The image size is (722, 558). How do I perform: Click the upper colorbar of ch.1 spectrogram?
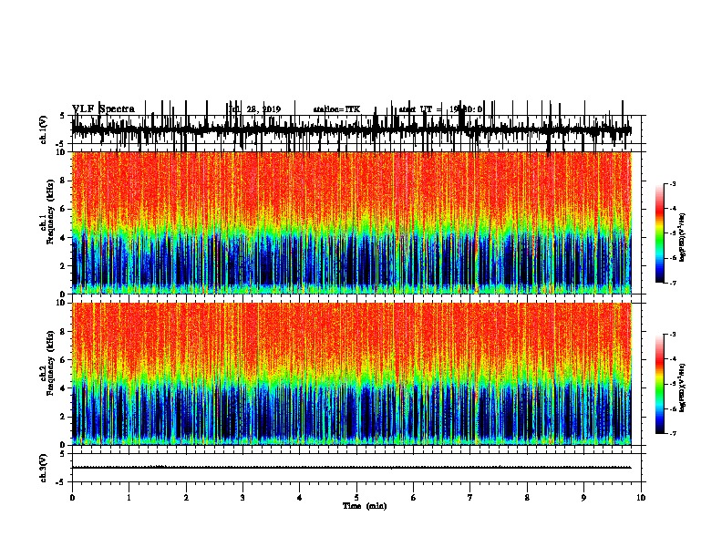coord(660,232)
